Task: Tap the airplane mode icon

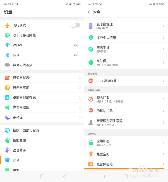Action: (7, 25)
